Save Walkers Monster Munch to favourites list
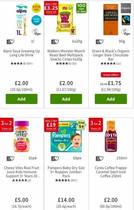This screenshot has width=134, height=210. [x=55, y=42]
